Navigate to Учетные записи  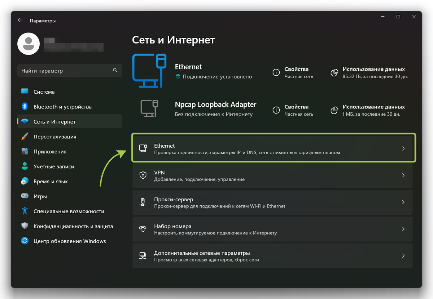coord(70,166)
